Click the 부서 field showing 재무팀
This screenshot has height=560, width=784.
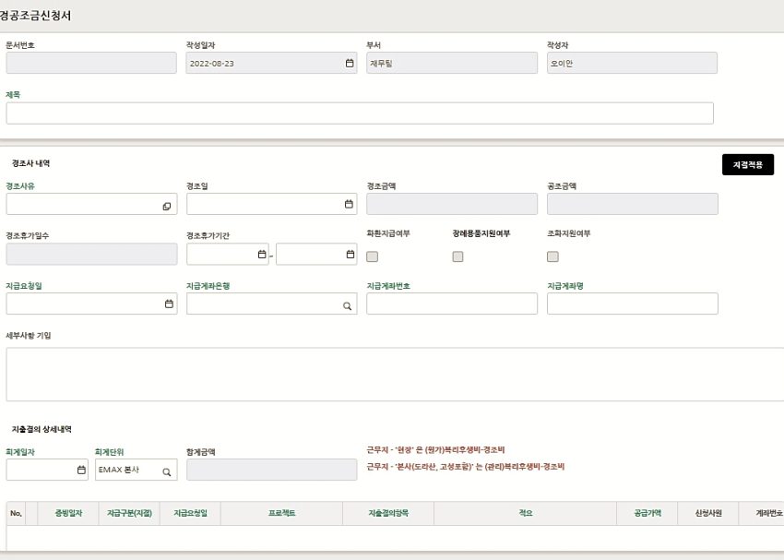(452, 63)
